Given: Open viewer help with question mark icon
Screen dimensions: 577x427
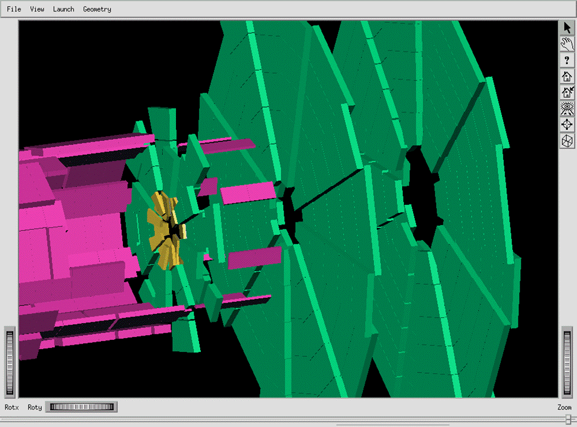Looking at the screenshot, I should (x=567, y=60).
